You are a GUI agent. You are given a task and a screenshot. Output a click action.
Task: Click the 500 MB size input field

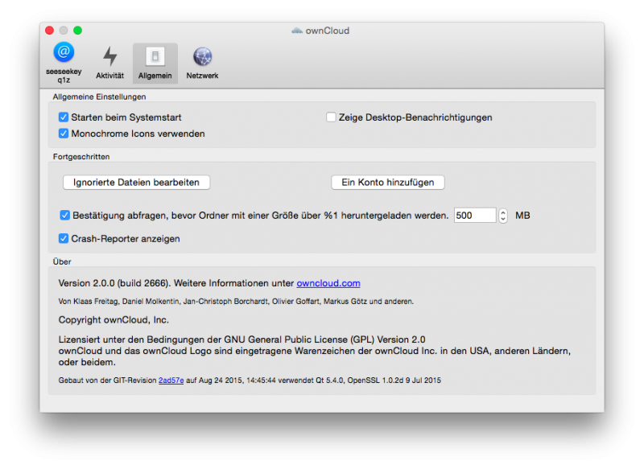(x=474, y=216)
